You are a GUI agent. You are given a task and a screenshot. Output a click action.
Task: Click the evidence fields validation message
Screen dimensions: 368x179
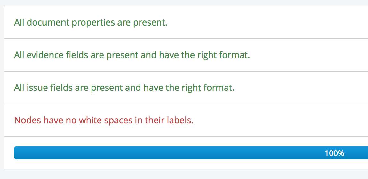click(x=132, y=55)
